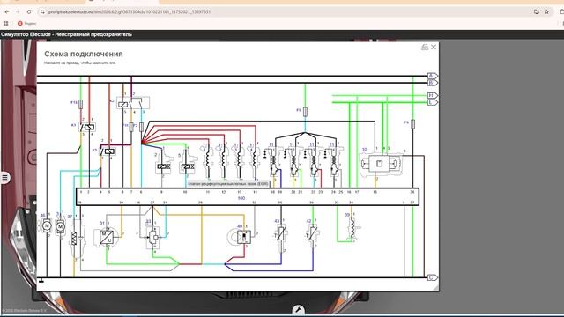Select temperature sensor 43
This screenshot has height=317, width=564.
click(x=280, y=234)
